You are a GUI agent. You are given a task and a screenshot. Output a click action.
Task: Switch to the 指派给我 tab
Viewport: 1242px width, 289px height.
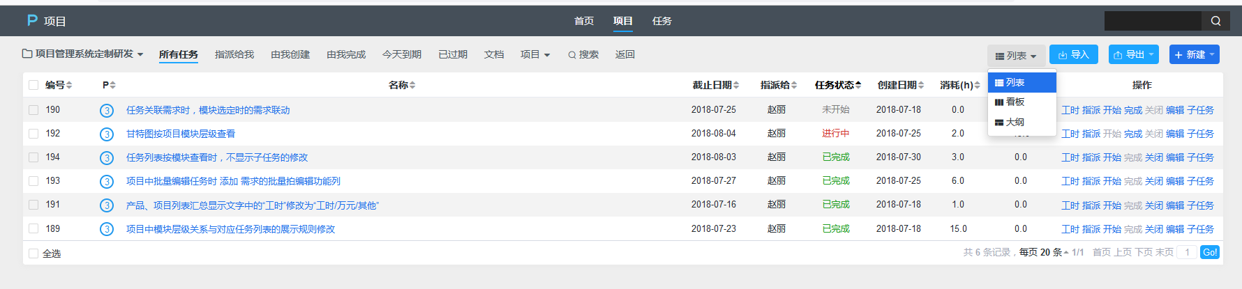coord(234,54)
